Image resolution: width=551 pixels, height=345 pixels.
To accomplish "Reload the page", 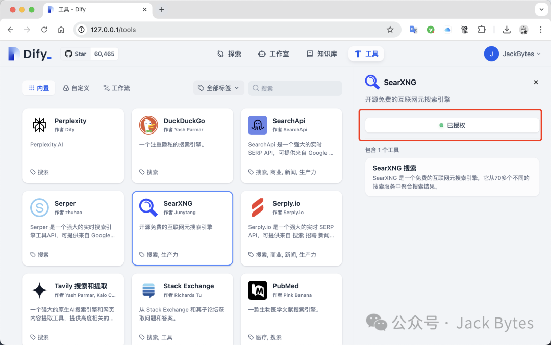I will tap(44, 30).
